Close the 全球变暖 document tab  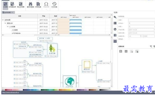[12, 12]
